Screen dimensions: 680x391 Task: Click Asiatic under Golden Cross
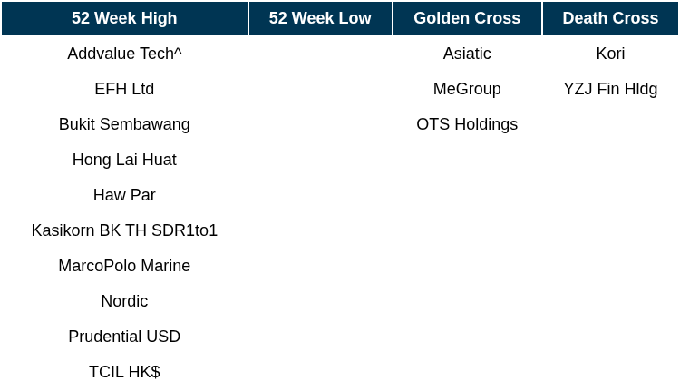(x=467, y=54)
